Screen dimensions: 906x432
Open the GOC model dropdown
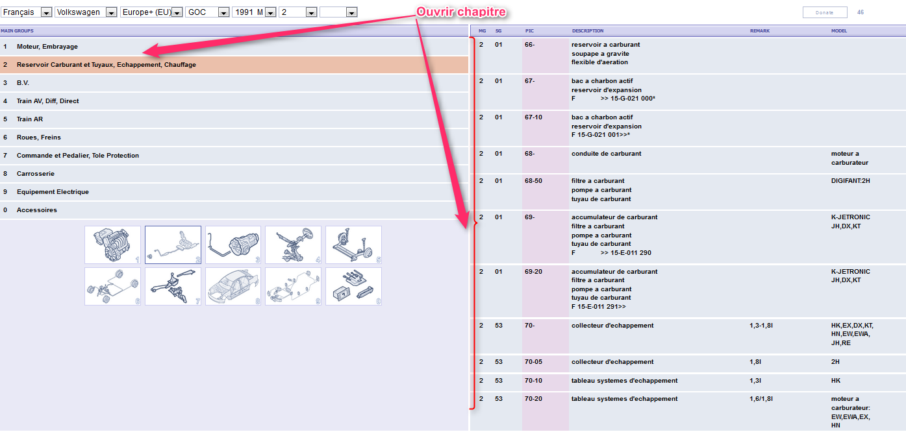pos(208,12)
